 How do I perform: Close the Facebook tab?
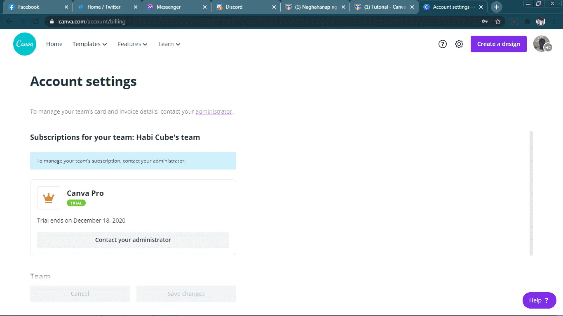coord(66,7)
